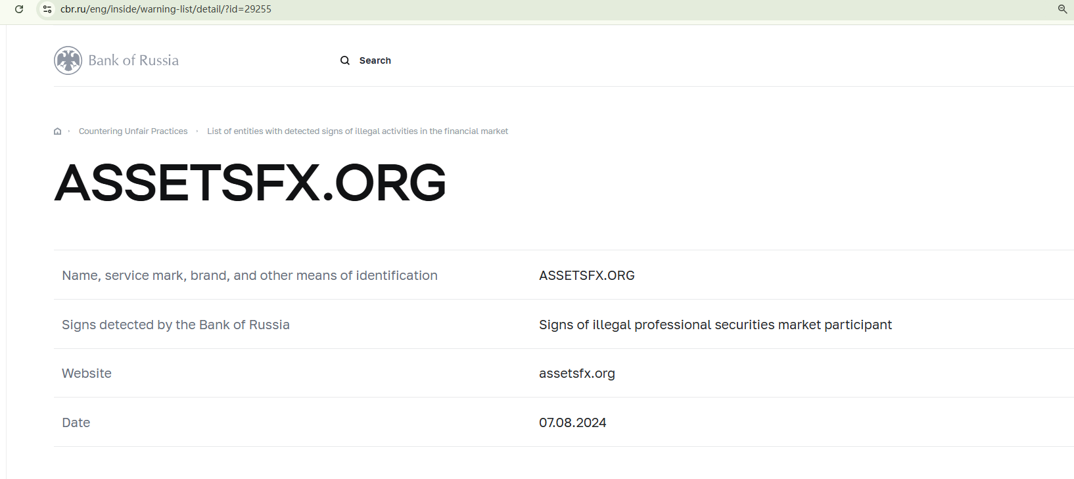This screenshot has width=1074, height=479.
Task: Click the search magnifying glass icon
Action: [x=345, y=60]
